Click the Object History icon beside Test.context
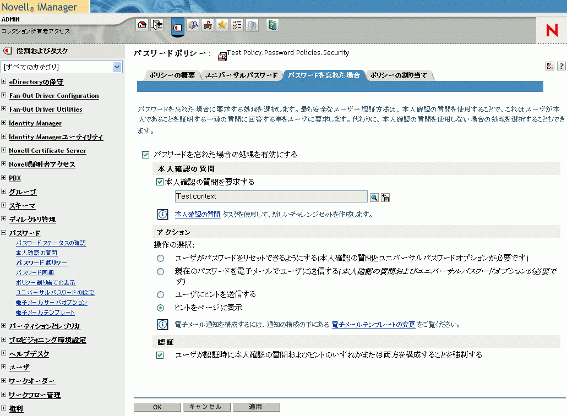This screenshot has width=567, height=416. (x=385, y=198)
